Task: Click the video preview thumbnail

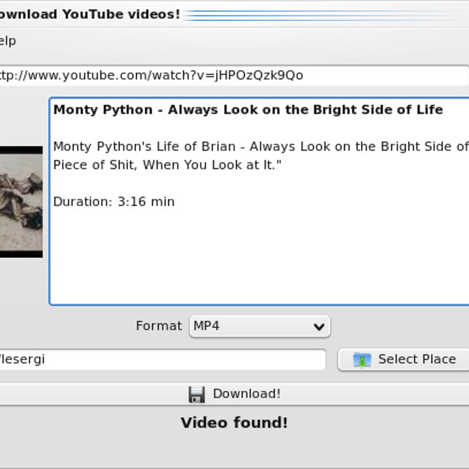Action: [x=21, y=202]
